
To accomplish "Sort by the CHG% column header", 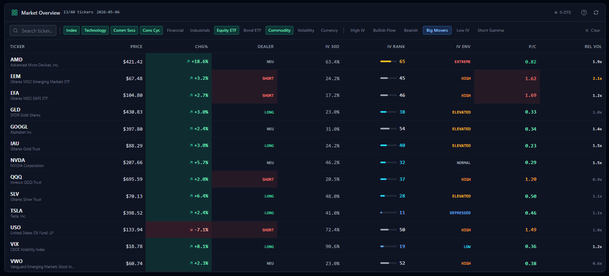I will coord(201,47).
